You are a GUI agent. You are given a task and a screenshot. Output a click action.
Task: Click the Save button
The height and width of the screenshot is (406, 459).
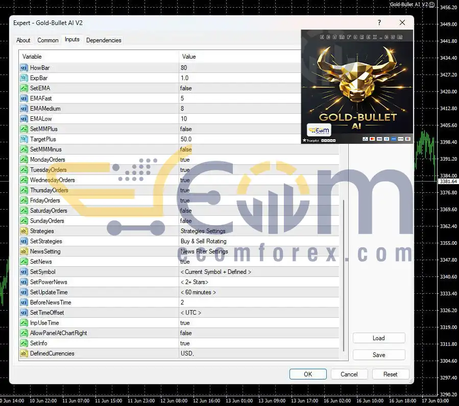tap(379, 355)
